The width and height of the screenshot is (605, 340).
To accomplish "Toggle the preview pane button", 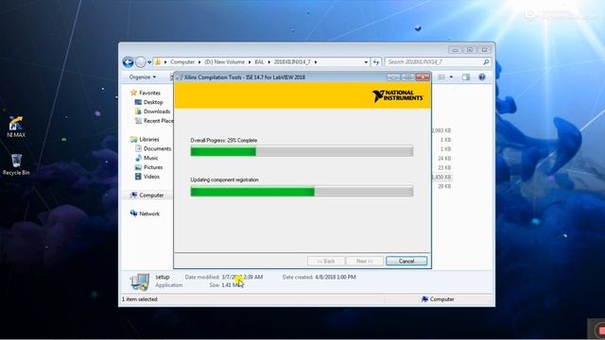I will pyautogui.click(x=466, y=77).
